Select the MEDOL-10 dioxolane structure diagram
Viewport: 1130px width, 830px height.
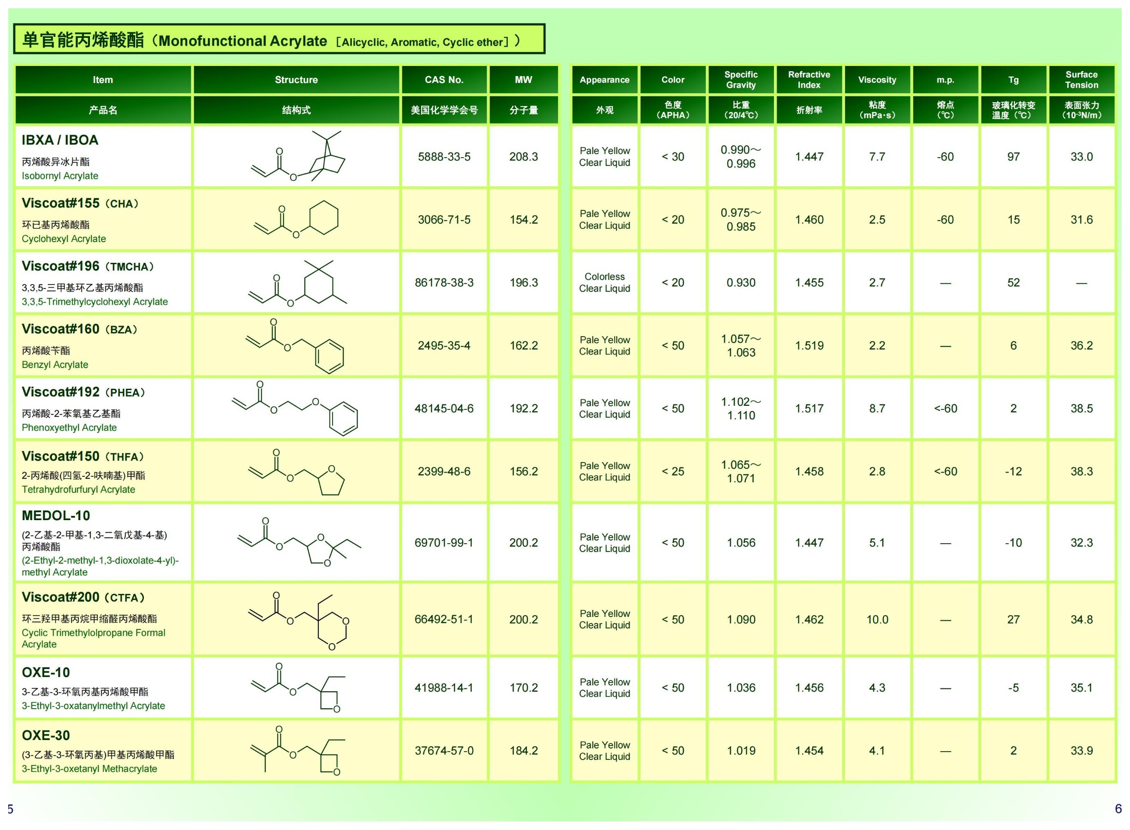point(299,542)
